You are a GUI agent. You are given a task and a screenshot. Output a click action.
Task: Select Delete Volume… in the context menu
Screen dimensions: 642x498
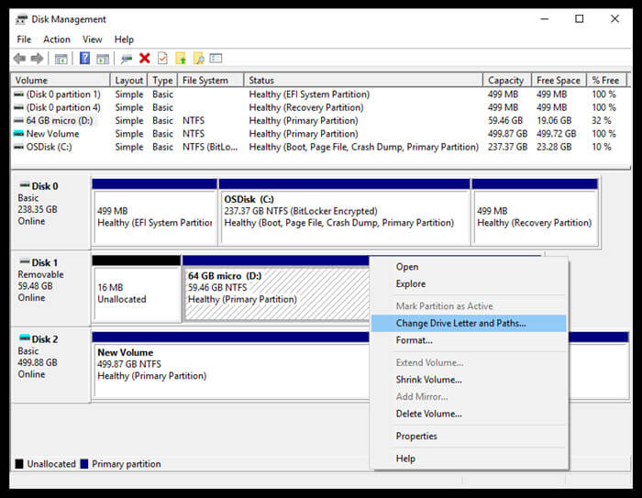tap(470, 414)
